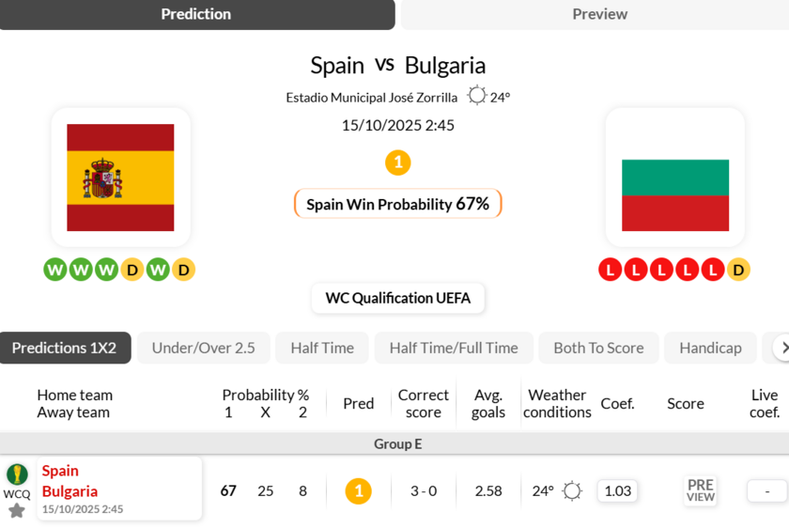Screen dimensions: 789x528
Task: Click the 1.03 coefficient button
Action: (617, 490)
